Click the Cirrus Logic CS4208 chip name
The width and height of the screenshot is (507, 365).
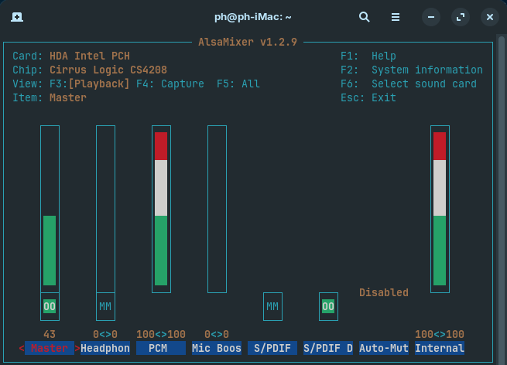point(108,70)
